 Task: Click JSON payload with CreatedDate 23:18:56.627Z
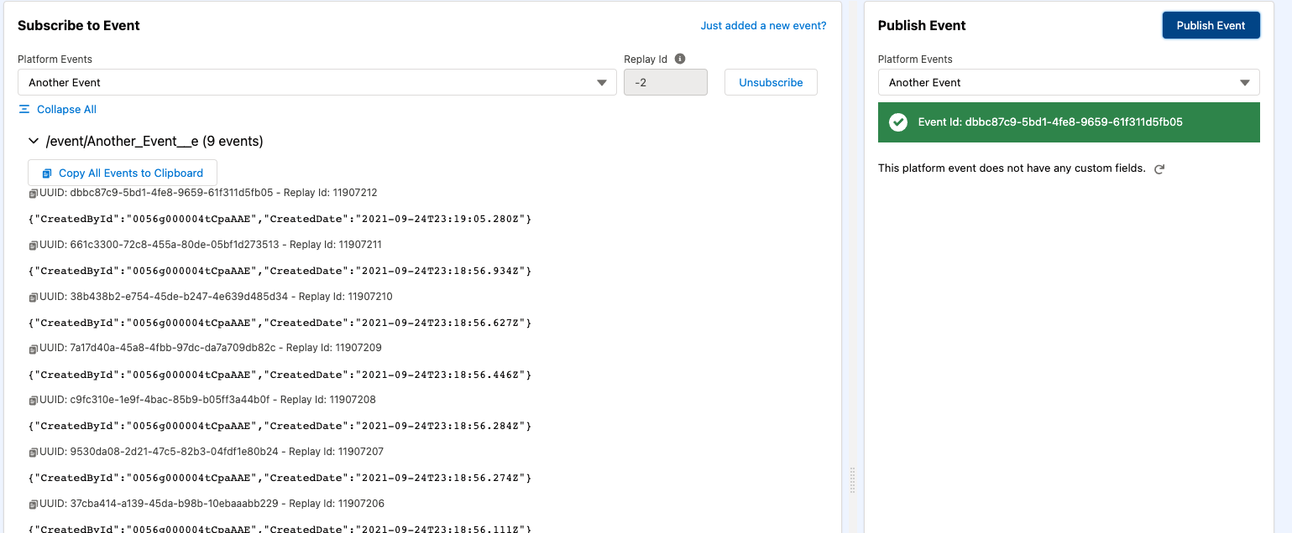pos(280,323)
